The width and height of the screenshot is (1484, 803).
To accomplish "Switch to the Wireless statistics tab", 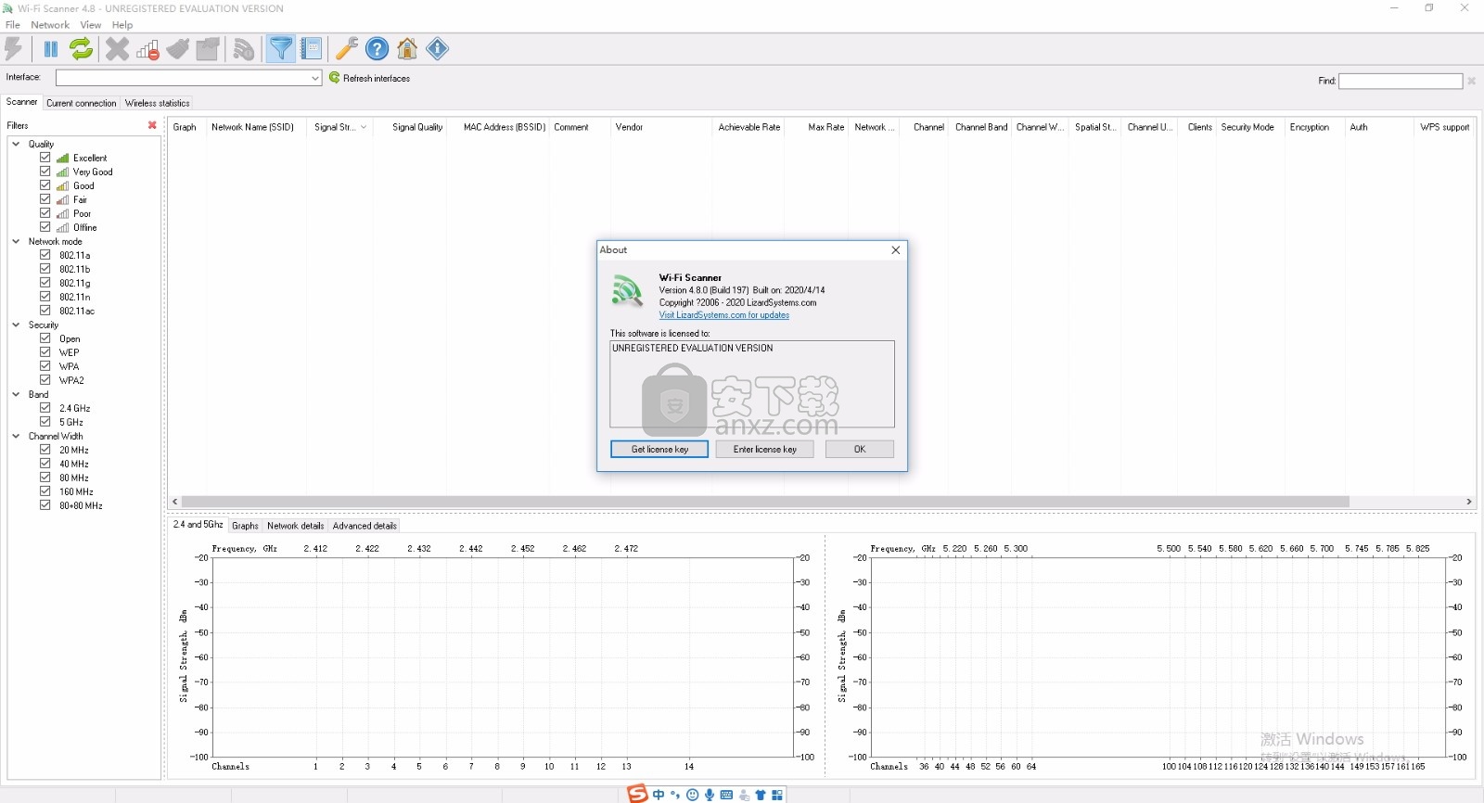I will tap(158, 103).
